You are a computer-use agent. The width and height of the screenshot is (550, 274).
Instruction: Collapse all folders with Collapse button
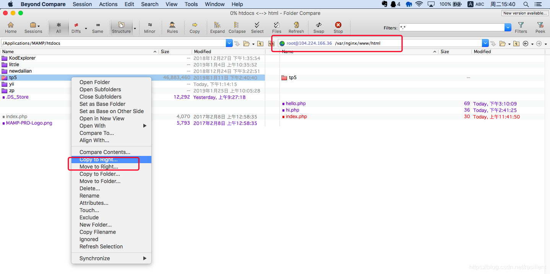tap(237, 28)
